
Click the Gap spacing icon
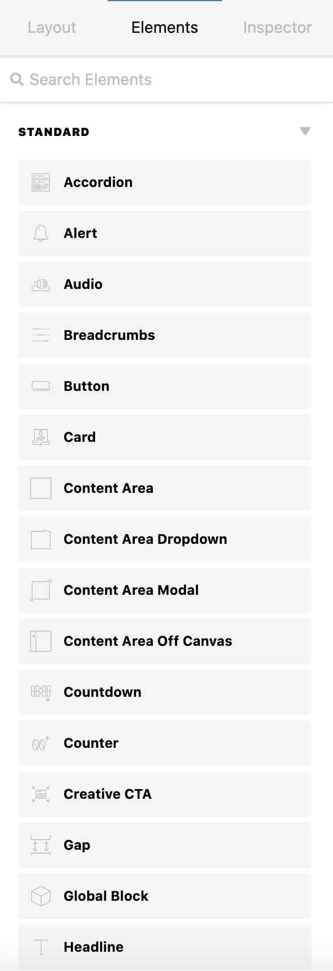click(40, 845)
